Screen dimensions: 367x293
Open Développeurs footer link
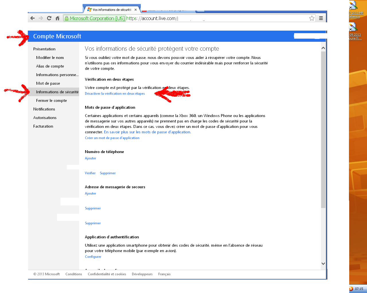(142, 274)
